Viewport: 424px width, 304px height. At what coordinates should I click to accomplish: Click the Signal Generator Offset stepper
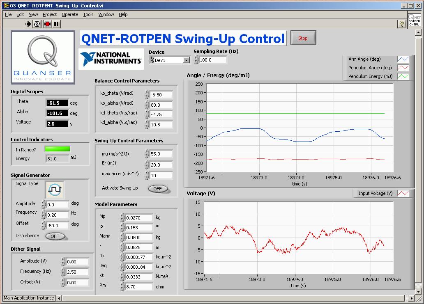coord(43,225)
